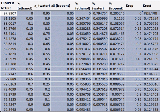The height and width of the screenshot is (112, 160).
Task: Select the x2 (water) header cell
Action: [41, 6]
